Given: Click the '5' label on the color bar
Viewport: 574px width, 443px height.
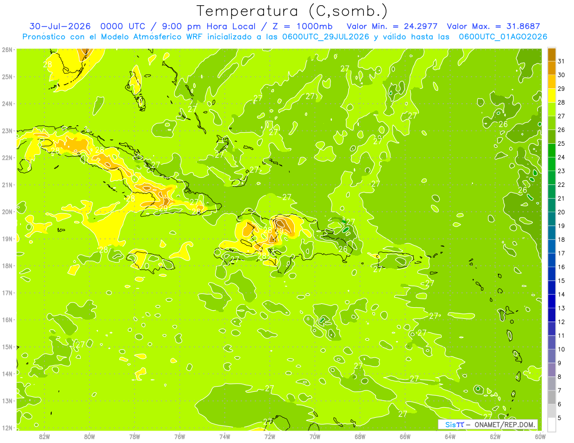Looking at the screenshot, I should click(560, 418).
